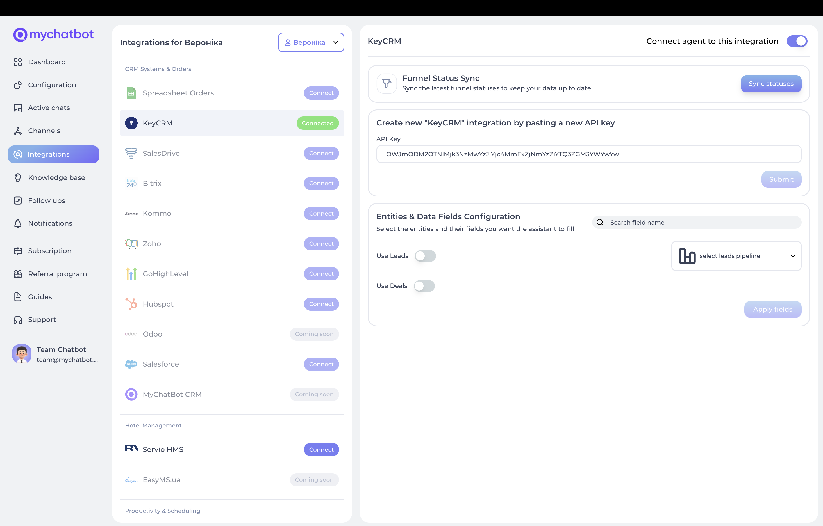Viewport: 823px width, 526px height.
Task: Open the Вероніка agent dropdown
Action: pos(311,42)
